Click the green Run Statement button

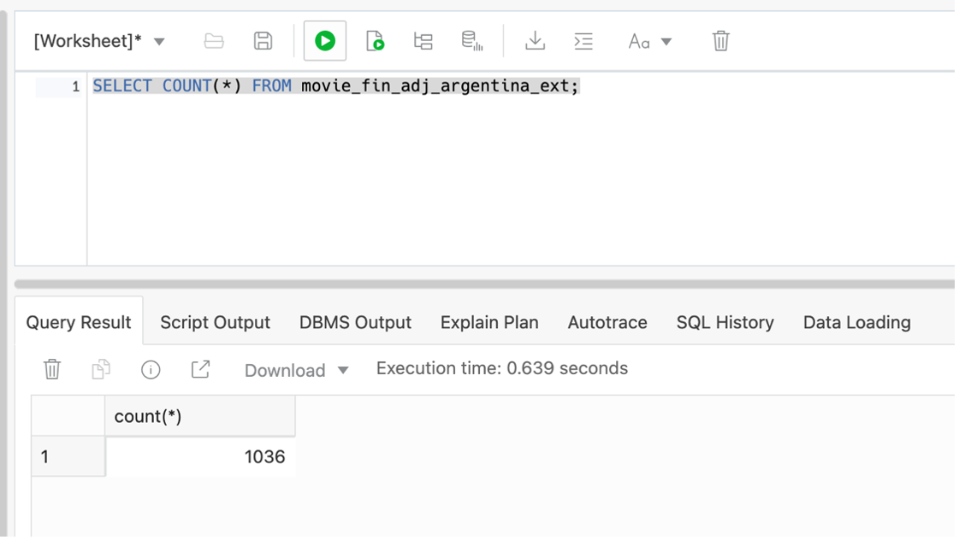tap(325, 41)
